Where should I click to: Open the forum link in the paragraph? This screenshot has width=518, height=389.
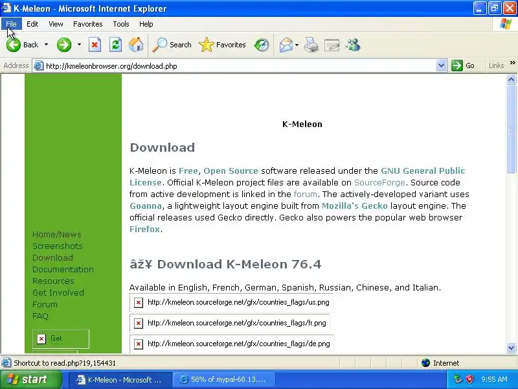pos(305,194)
